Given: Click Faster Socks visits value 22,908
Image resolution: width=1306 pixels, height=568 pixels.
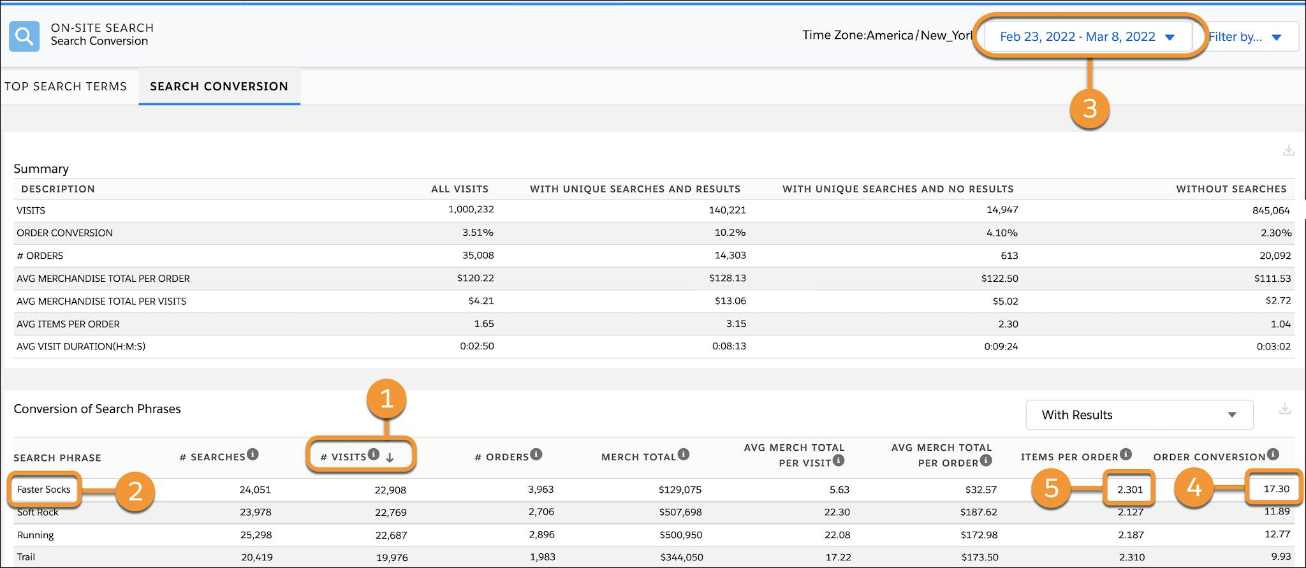Looking at the screenshot, I should pos(390,490).
